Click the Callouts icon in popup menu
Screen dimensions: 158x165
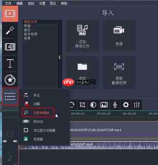[26, 95]
